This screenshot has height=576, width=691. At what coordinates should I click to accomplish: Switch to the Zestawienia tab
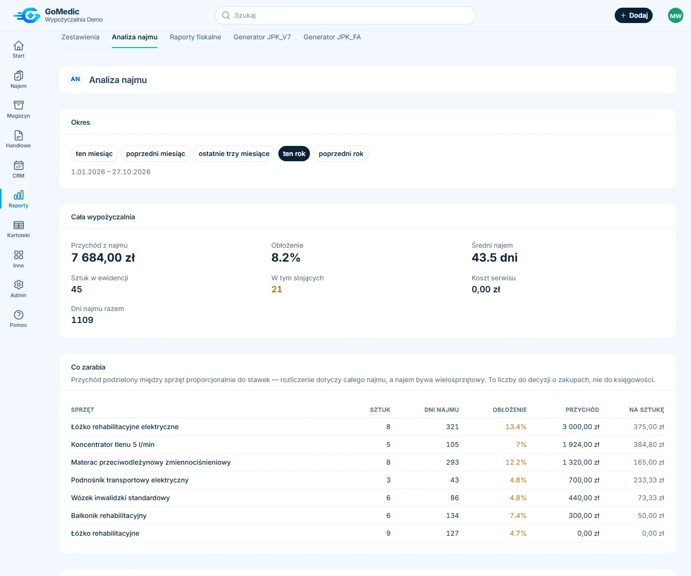click(80, 37)
